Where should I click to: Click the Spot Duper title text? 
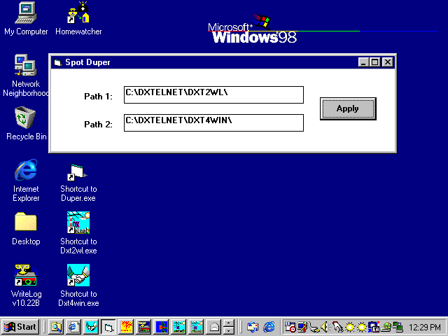(87, 62)
